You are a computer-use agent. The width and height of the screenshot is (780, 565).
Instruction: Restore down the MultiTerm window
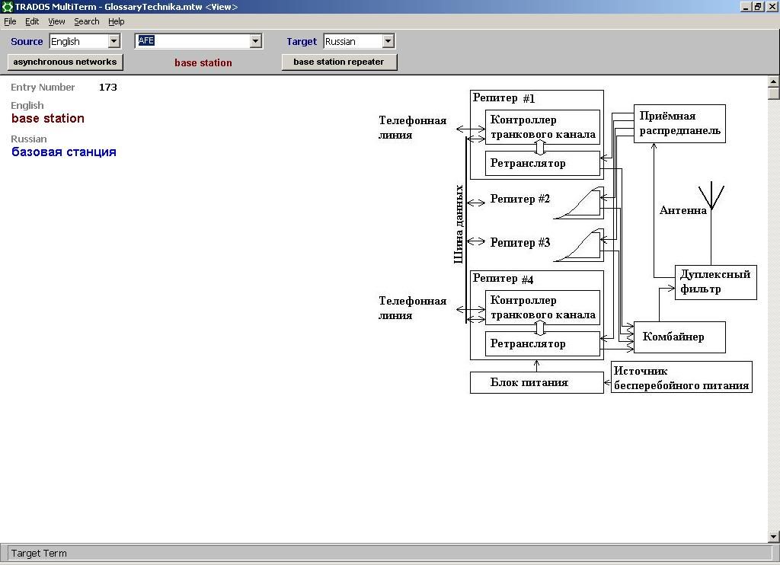point(758,6)
